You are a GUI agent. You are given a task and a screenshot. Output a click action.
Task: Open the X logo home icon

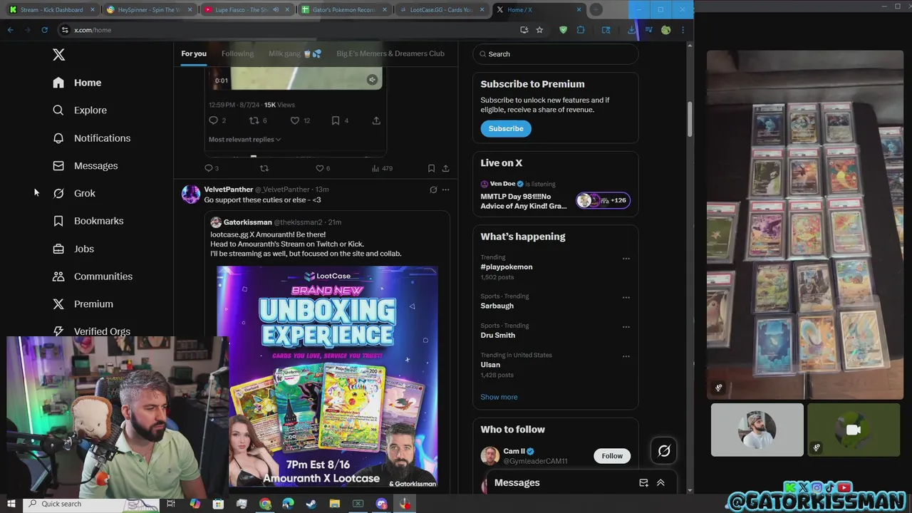[x=59, y=55]
